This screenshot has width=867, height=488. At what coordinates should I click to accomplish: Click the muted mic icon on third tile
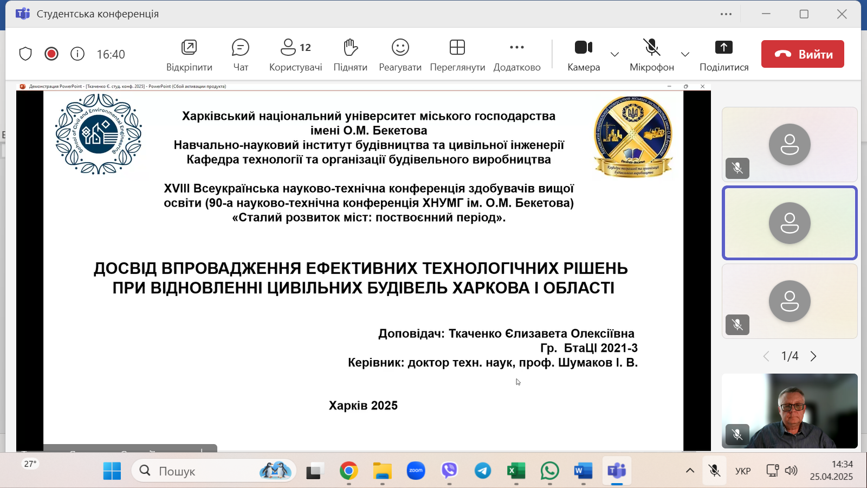737,325
